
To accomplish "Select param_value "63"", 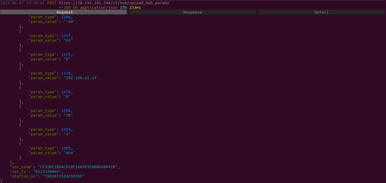I will point(68,40).
